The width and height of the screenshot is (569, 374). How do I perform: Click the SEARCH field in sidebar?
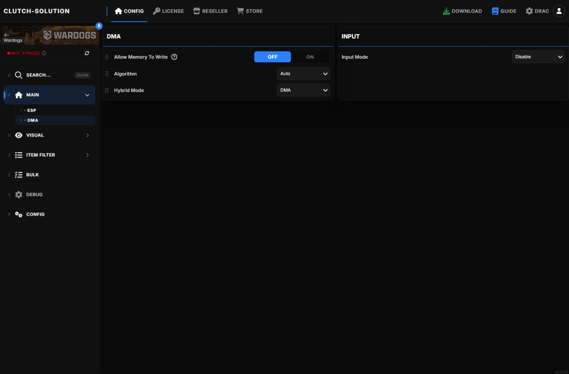coord(49,75)
